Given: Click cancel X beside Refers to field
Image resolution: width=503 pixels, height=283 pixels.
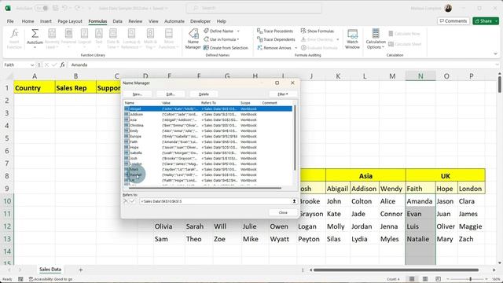Looking at the screenshot, I should pyautogui.click(x=126, y=201).
